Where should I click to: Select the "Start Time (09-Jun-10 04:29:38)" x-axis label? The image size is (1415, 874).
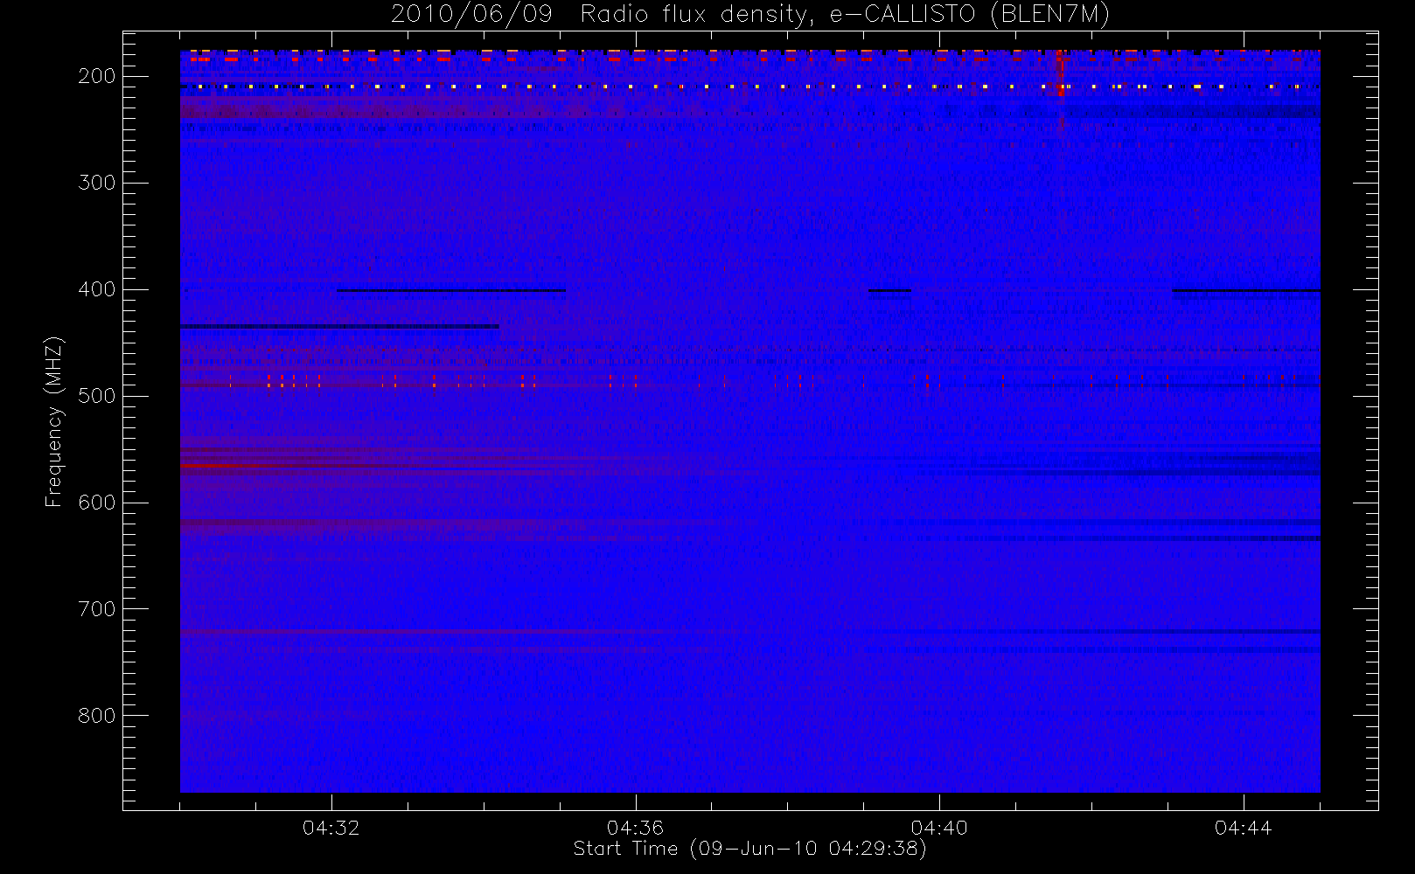749,849
